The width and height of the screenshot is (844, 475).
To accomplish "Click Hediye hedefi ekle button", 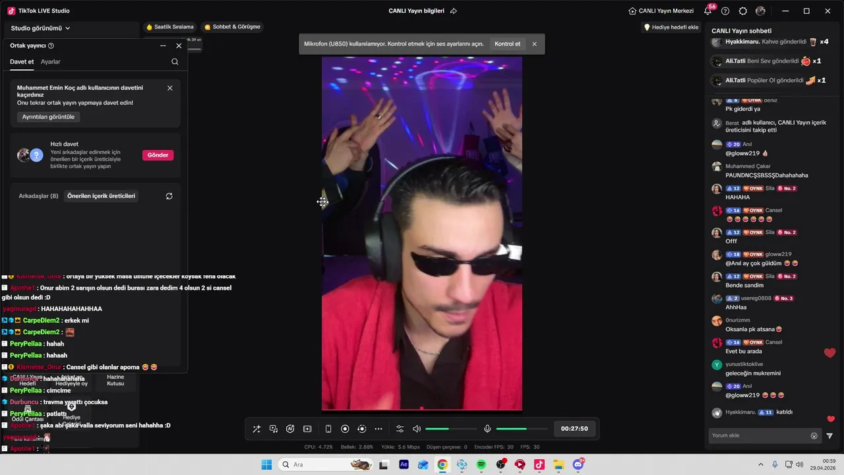I will pyautogui.click(x=671, y=27).
